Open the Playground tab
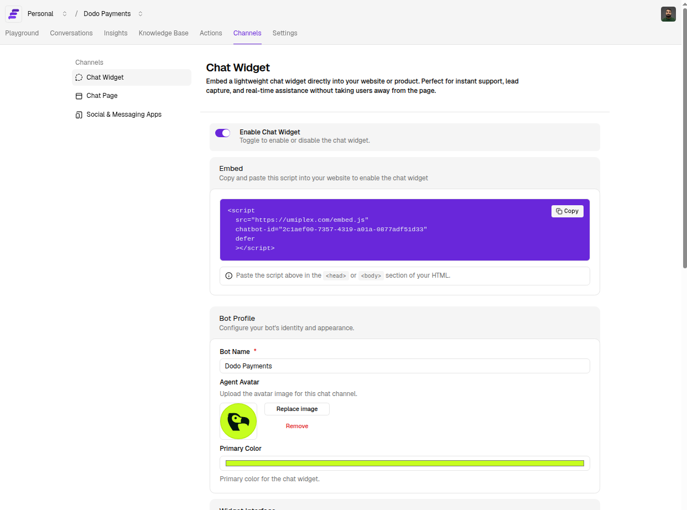The width and height of the screenshot is (687, 510). [22, 33]
